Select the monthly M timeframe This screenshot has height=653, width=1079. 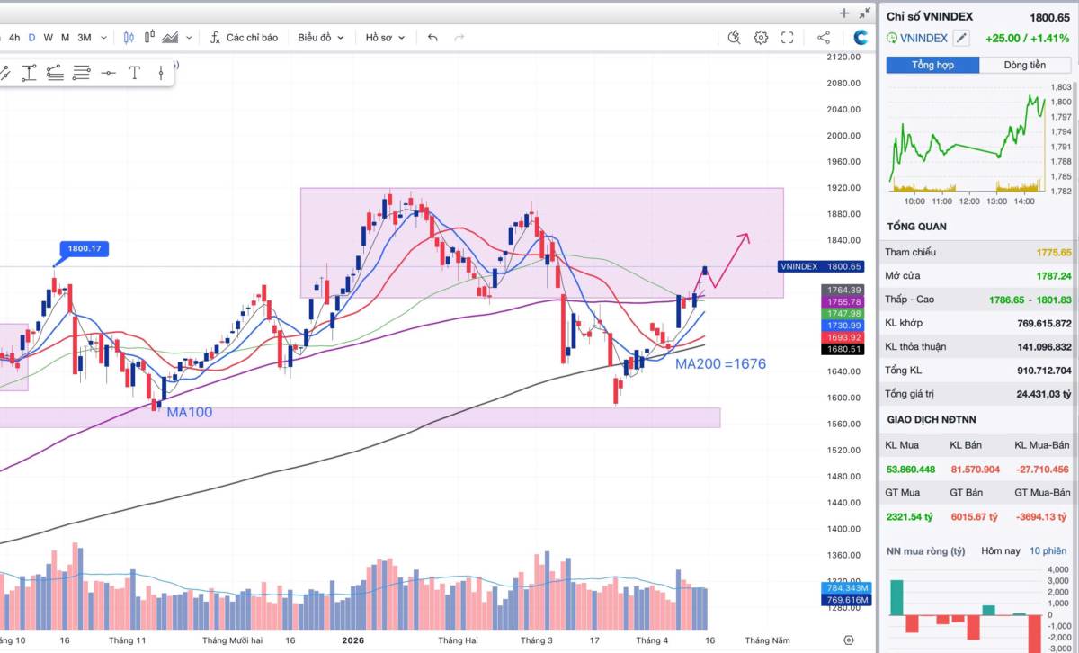[x=65, y=38]
